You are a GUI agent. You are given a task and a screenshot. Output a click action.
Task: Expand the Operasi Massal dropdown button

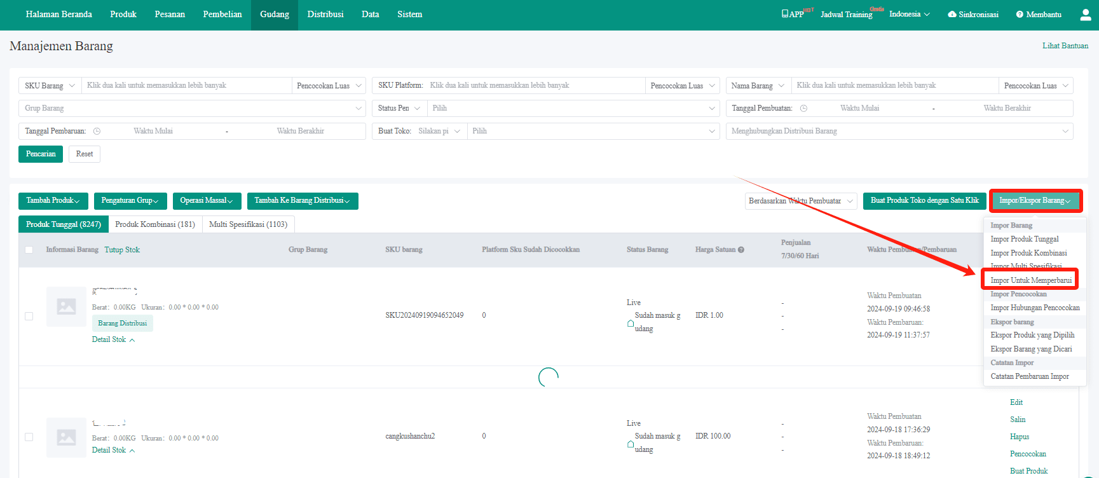(207, 201)
